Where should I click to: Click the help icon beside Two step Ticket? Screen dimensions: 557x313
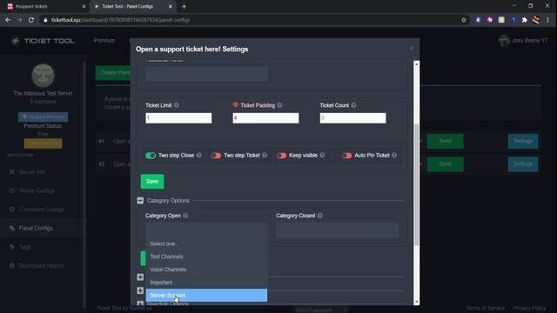coord(265,155)
